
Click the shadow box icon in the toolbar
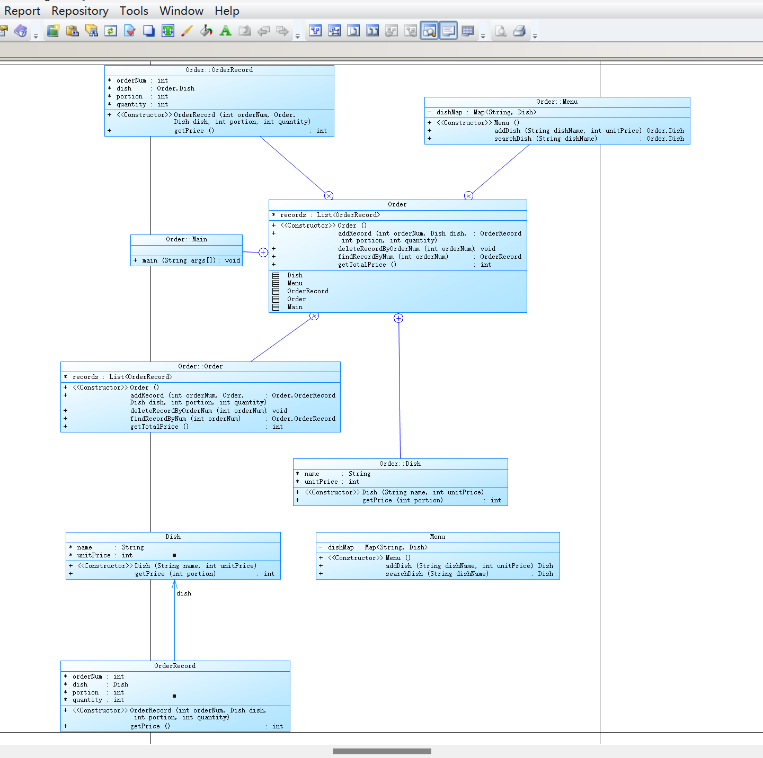(x=149, y=31)
